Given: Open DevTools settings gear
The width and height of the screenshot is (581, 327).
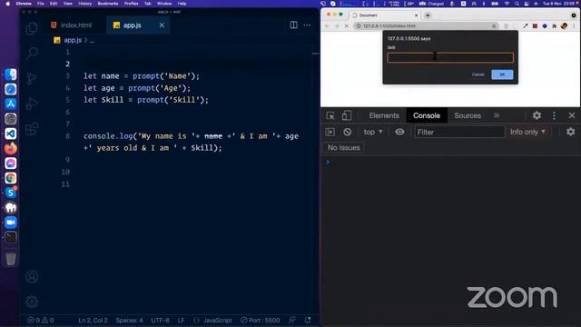Looking at the screenshot, I should click(537, 115).
